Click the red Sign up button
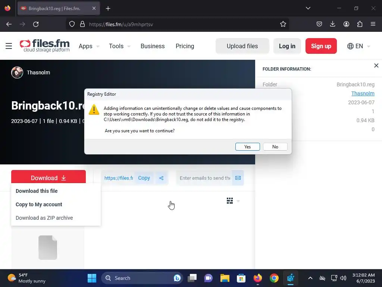The width and height of the screenshot is (382, 287). [x=321, y=46]
